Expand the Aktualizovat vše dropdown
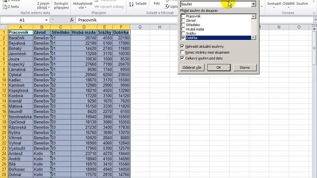The image size is (317, 178). tap(86, 7)
